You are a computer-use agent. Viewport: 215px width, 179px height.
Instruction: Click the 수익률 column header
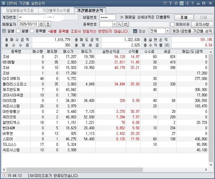pos(133,51)
